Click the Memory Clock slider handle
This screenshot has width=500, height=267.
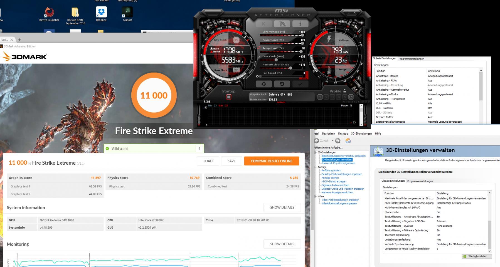click(290, 68)
